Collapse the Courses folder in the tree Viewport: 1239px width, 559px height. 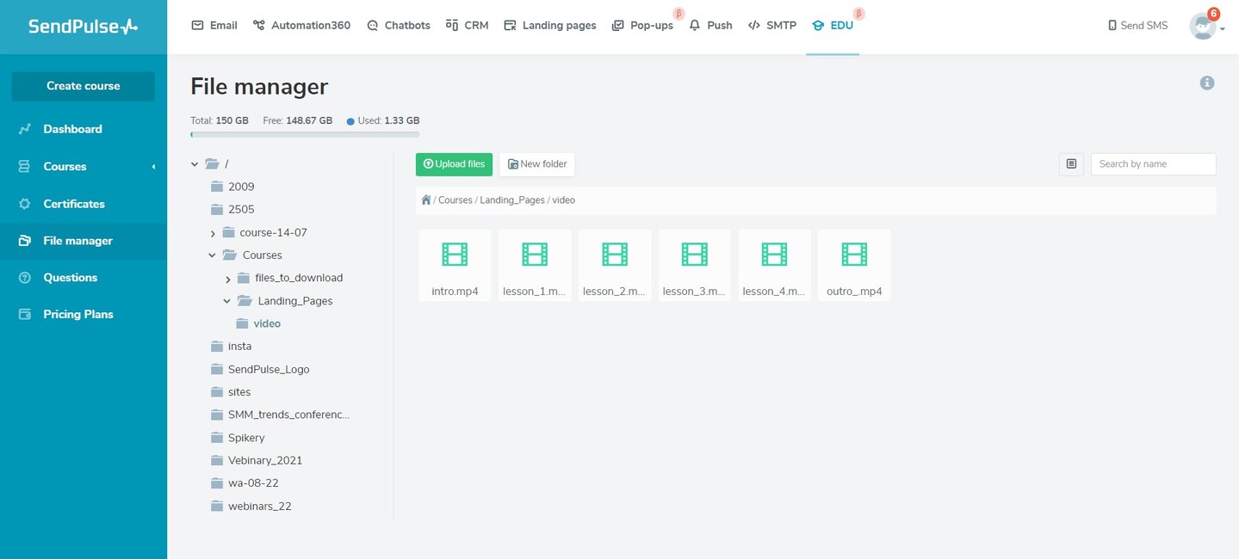(212, 255)
